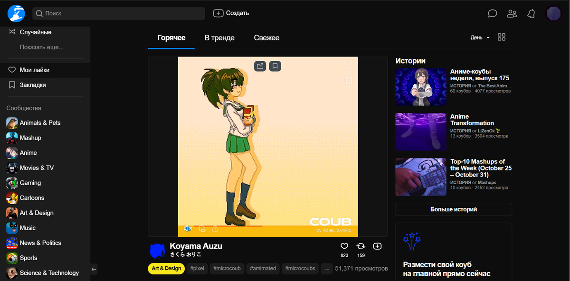Open the Аниме-коубы недели, выпуск 175 title
Image resolution: width=570 pixels, height=281 pixels.
480,75
